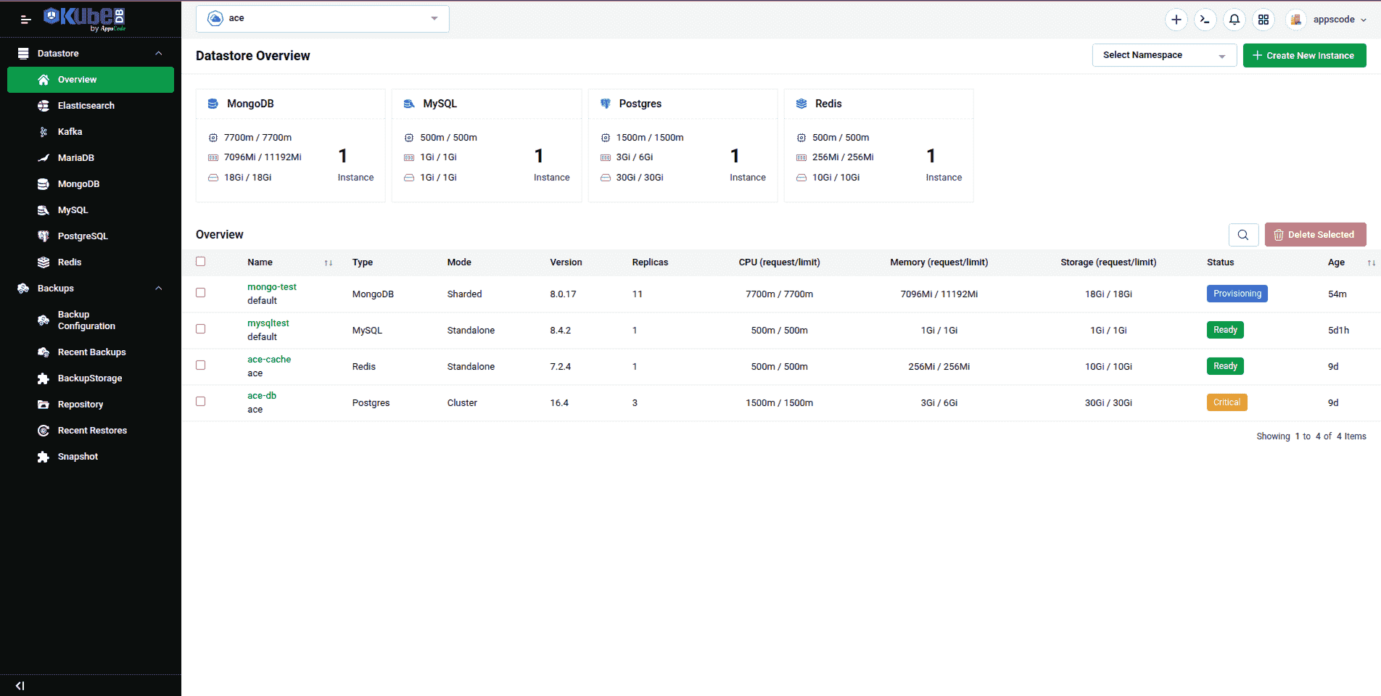
Task: Click the '30Gi / 30Gi' storage table cell
Action: pos(1108,403)
